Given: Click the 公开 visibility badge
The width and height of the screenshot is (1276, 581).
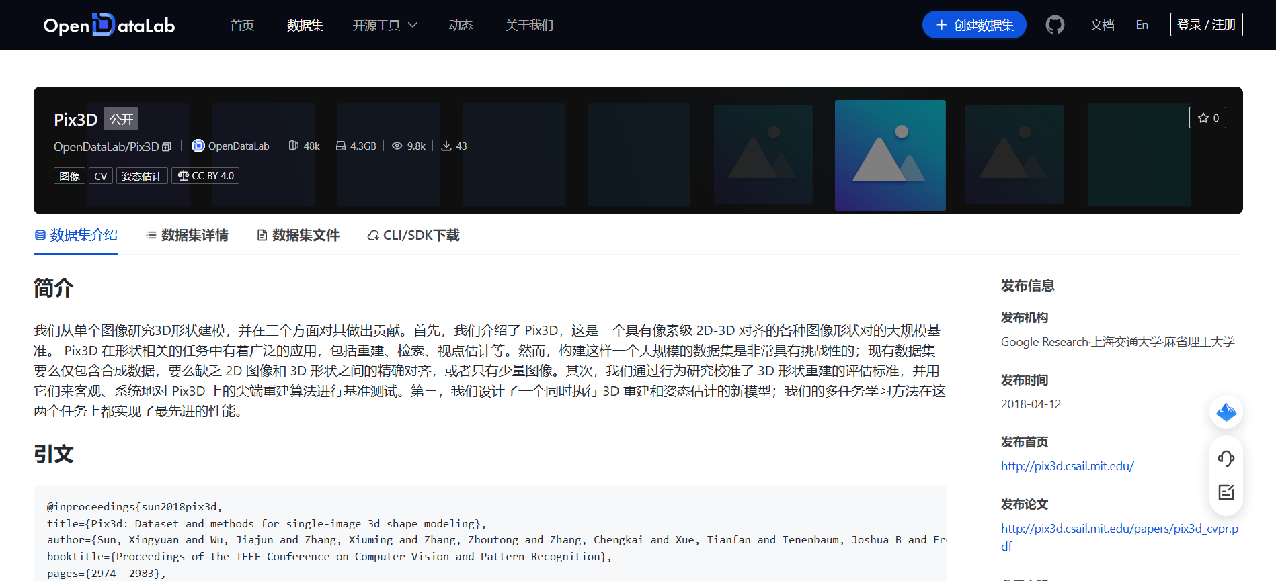Looking at the screenshot, I should coord(121,119).
